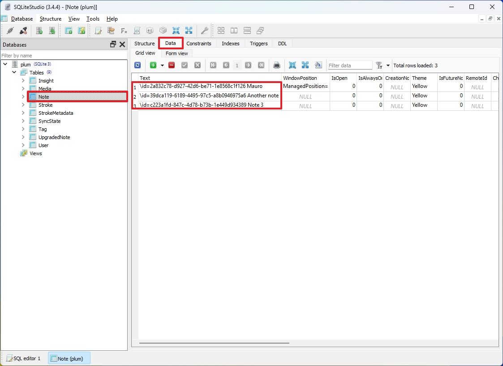
Task: Collapse the Tables list in the sidebar
Action: [14, 72]
